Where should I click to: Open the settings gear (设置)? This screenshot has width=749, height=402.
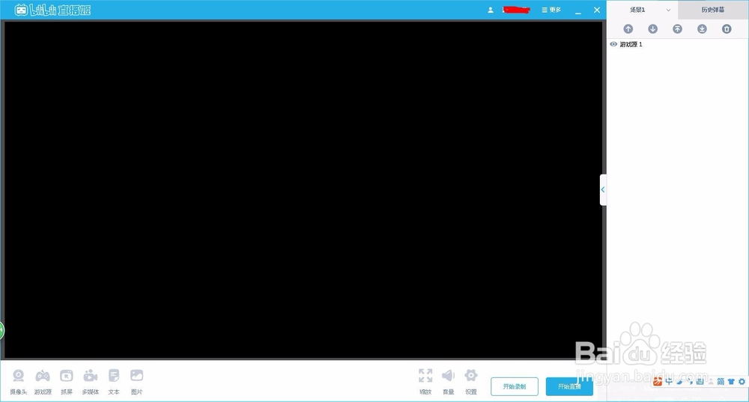point(471,382)
